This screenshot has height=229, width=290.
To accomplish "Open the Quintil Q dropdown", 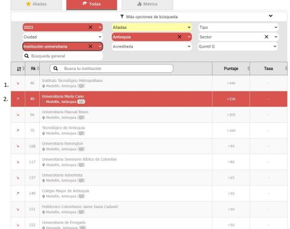I will point(238,46).
